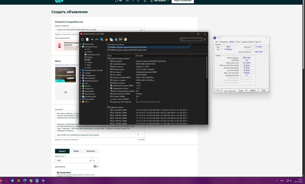Select the Обмен listing type
The width and height of the screenshot is (305, 184).
(76, 151)
